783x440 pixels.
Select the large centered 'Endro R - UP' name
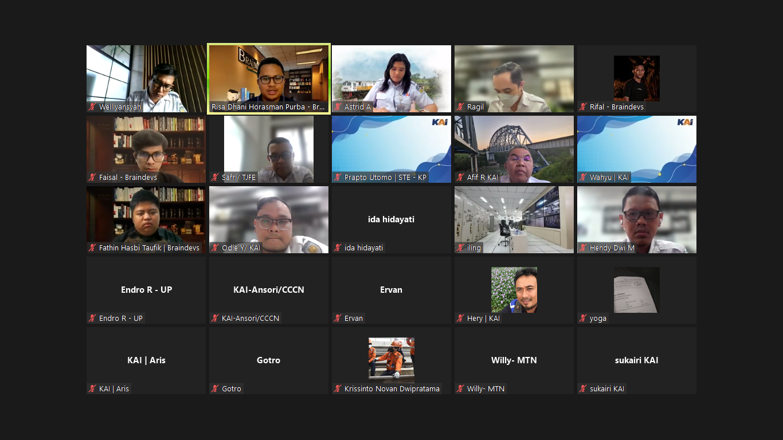pos(146,290)
